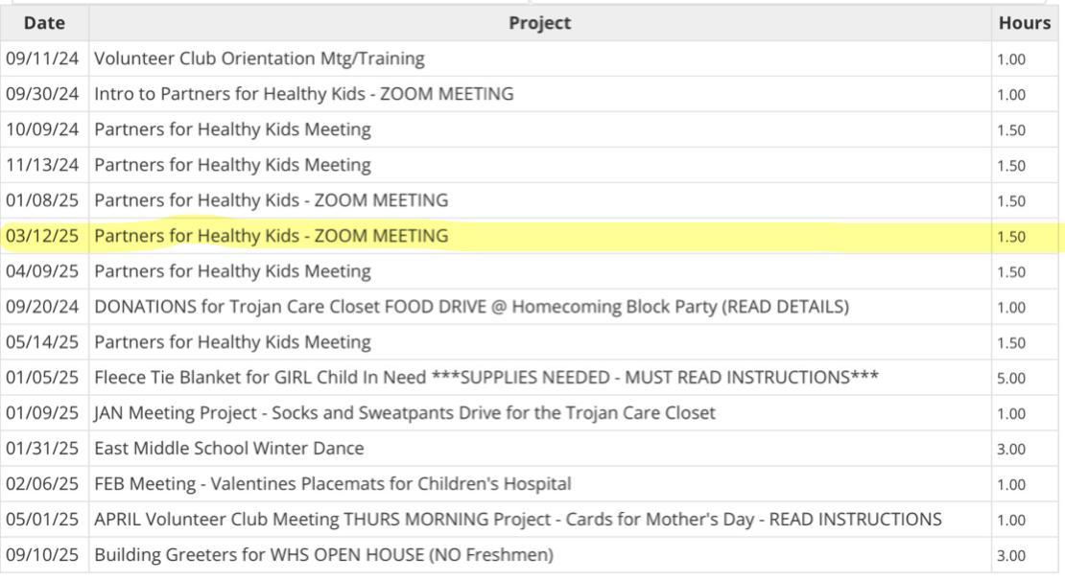Screen dimensions: 1065x581
Task: Select Volunteer Club Orientation Mtg/Training row
Action: click(259, 58)
